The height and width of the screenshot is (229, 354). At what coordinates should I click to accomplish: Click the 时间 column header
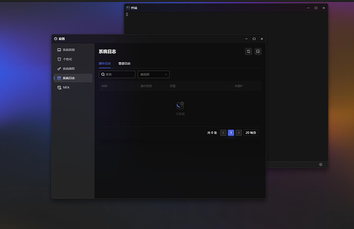(x=104, y=86)
